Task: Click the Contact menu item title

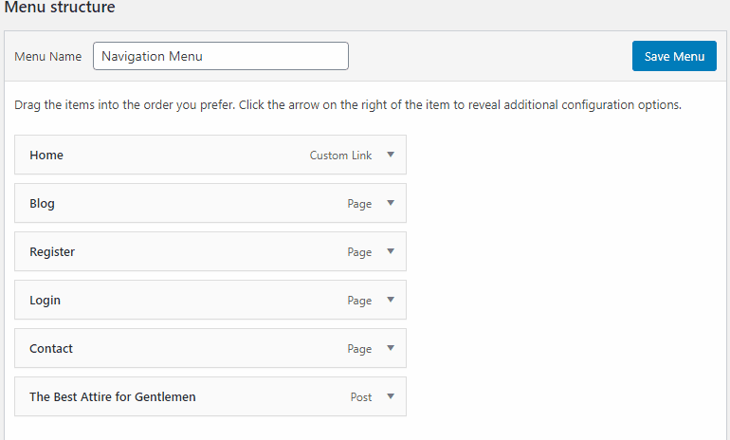Action: point(51,349)
